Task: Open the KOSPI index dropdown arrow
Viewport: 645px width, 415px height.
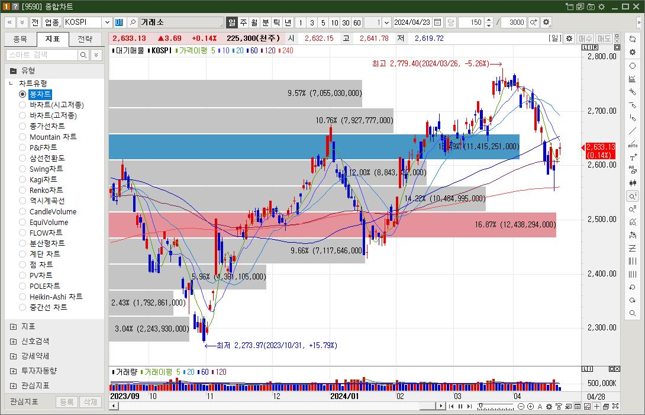Action: pos(107,22)
